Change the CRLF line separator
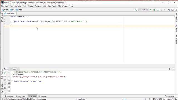Screen dimensions: 178x100 155,99
